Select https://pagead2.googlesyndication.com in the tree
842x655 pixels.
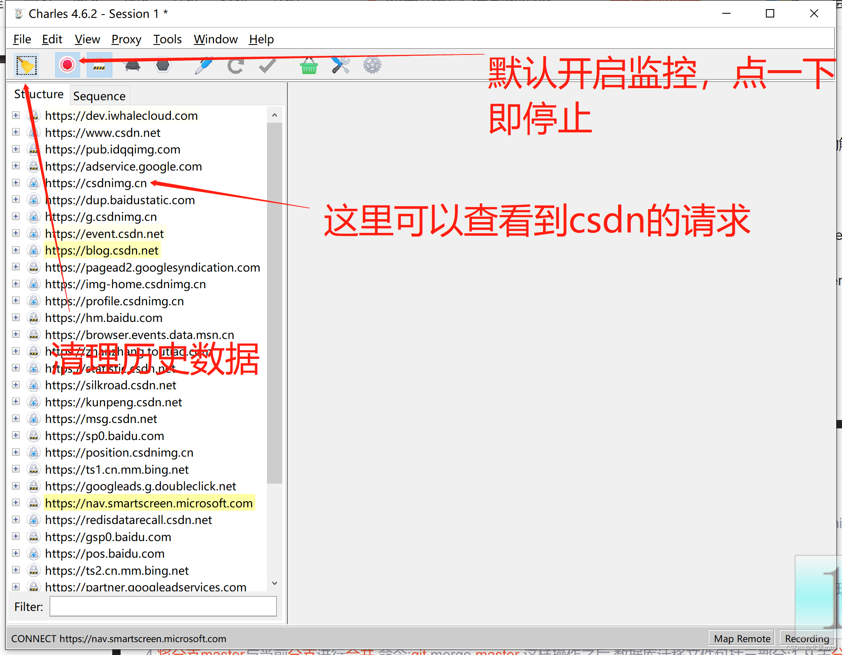[x=153, y=267]
